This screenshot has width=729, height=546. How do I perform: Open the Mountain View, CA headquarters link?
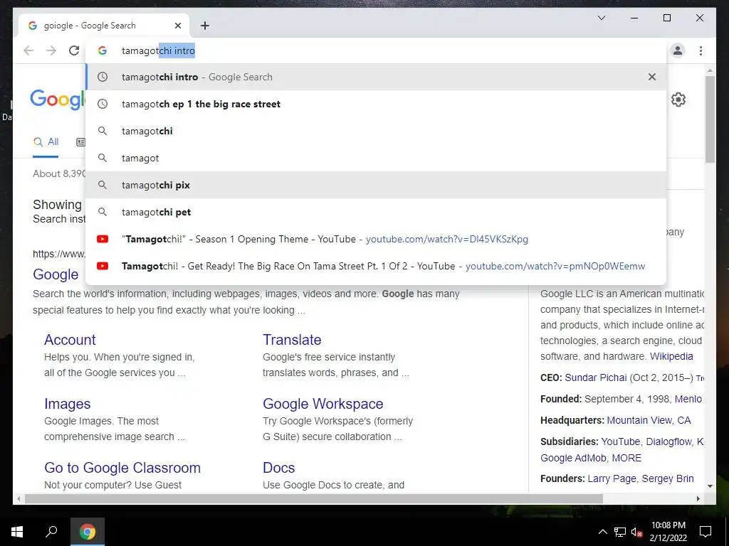point(649,420)
